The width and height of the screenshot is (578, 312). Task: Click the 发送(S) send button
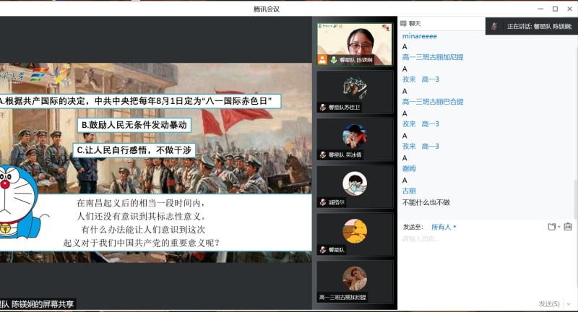[549, 304]
